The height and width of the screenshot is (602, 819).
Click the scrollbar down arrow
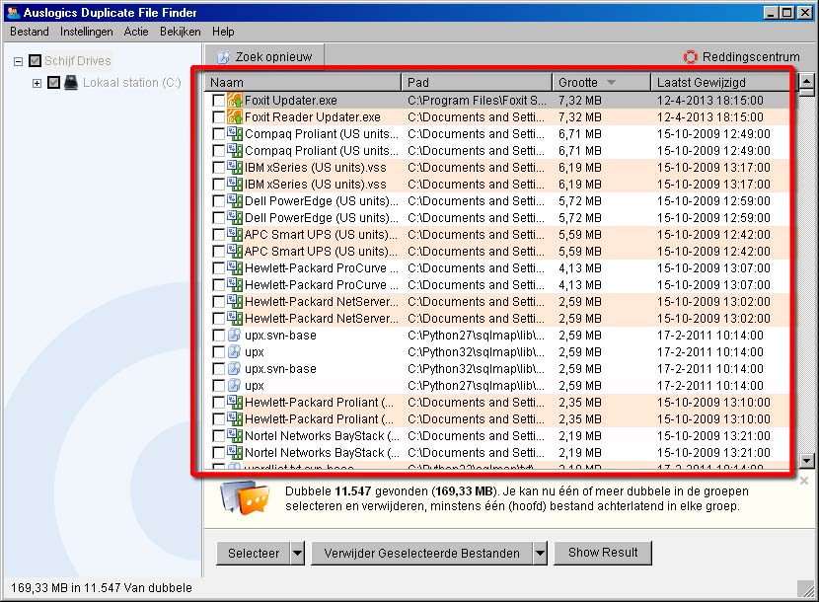click(x=807, y=461)
